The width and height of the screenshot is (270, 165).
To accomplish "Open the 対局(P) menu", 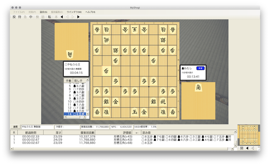I will tap(32, 12).
